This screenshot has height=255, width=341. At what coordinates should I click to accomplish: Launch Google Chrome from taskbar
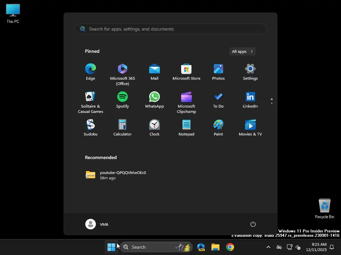[230, 247]
